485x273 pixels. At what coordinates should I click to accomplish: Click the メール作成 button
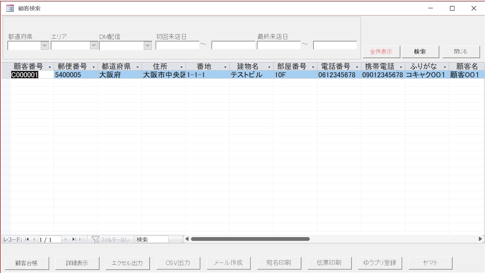point(229,263)
